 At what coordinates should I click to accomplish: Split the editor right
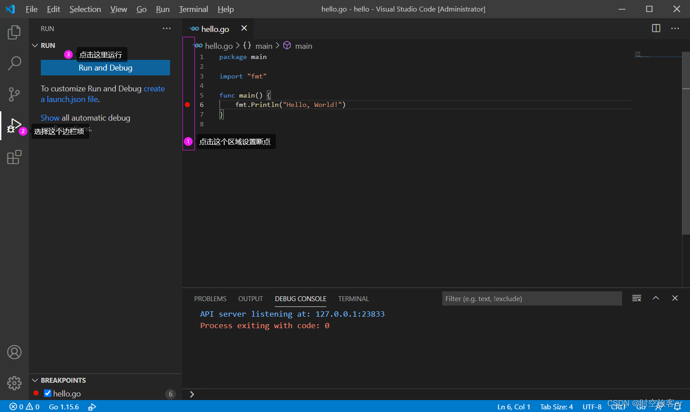(656, 28)
